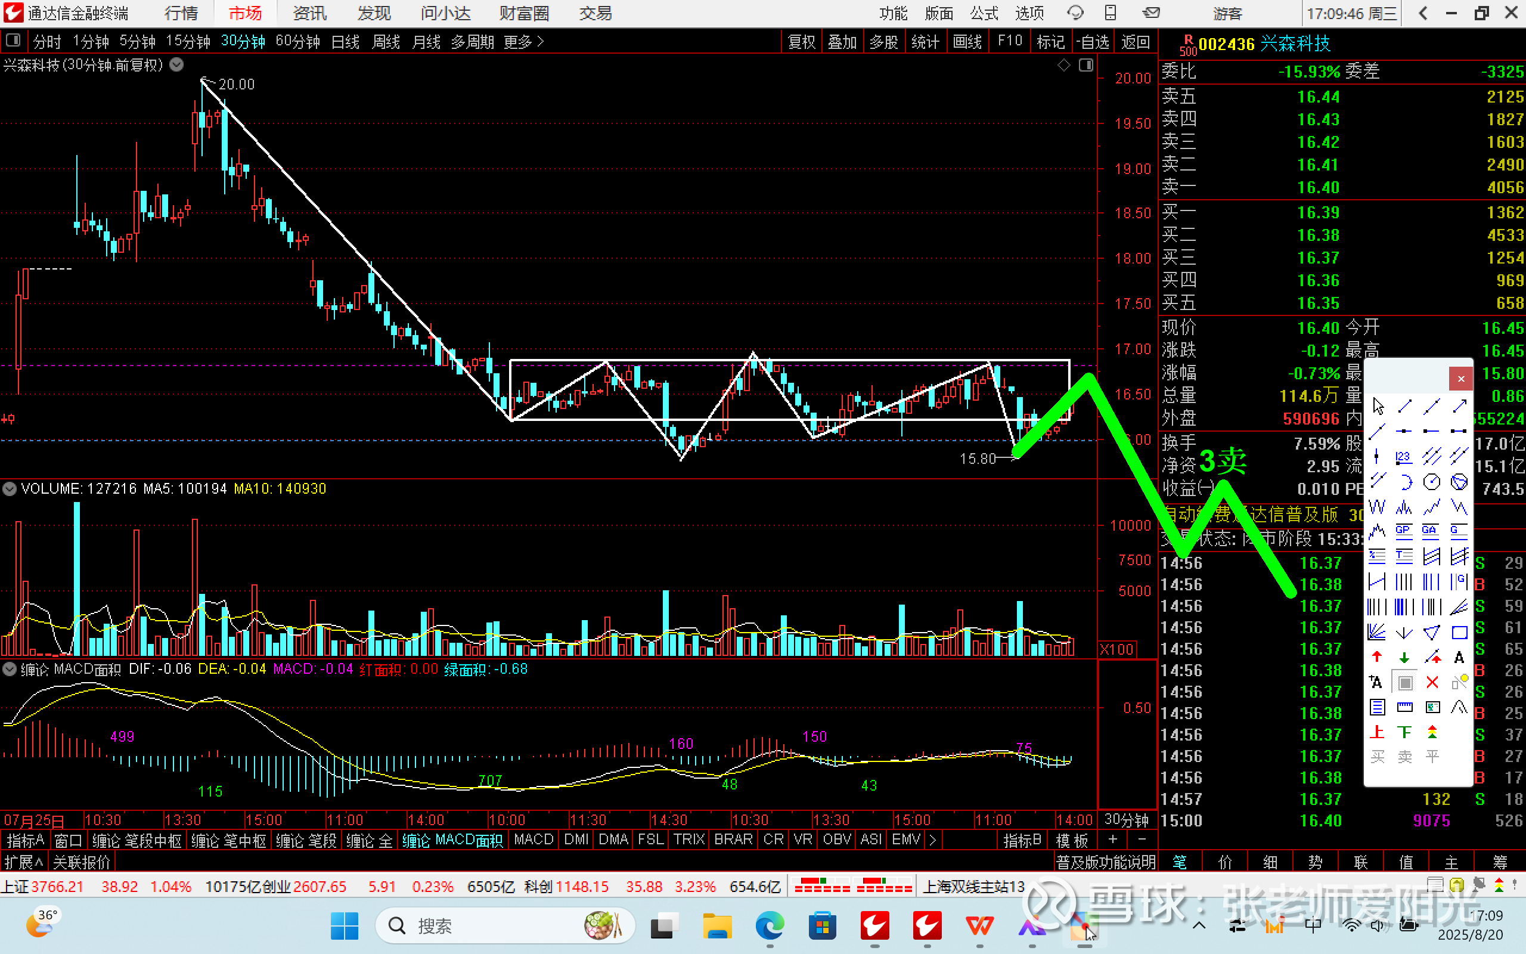The image size is (1526, 954).
Task: Open the VOLUME indicator dropdown circle
Action: tap(10, 489)
